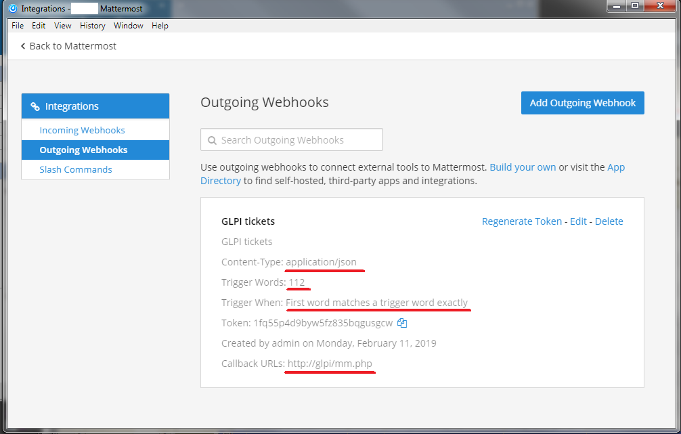Viewport: 681px width, 434px height.
Task: Open the View menu
Action: coord(63,26)
